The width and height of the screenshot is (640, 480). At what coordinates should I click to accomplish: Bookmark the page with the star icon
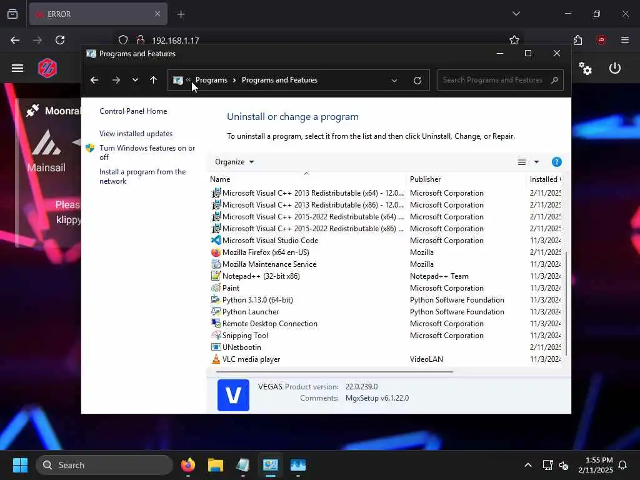point(514,39)
